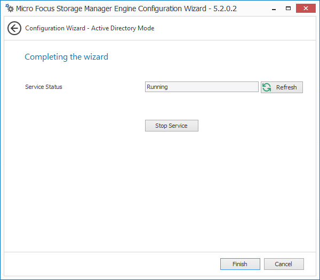
Task: Click the Refresh button label
Action: point(286,87)
